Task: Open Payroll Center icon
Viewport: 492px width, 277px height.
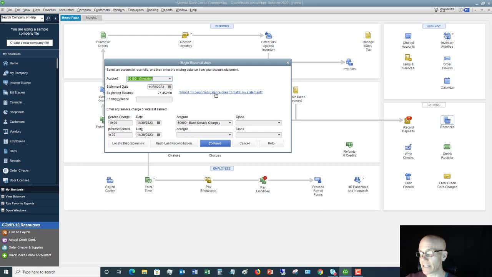Action: tap(110, 180)
